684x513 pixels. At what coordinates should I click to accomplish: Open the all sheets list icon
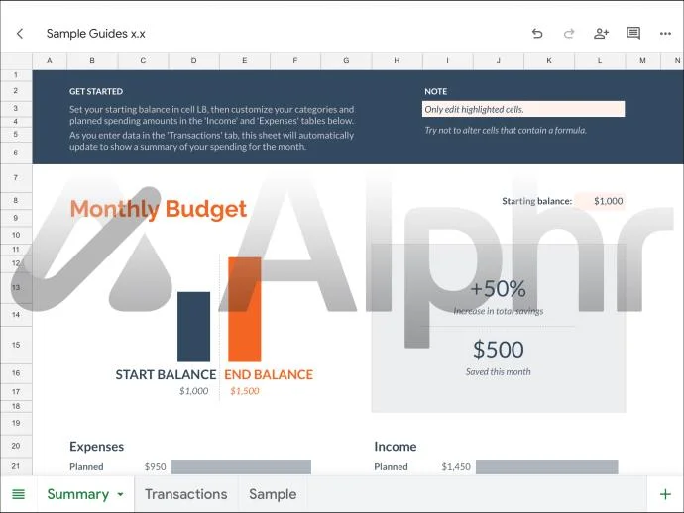(18, 494)
